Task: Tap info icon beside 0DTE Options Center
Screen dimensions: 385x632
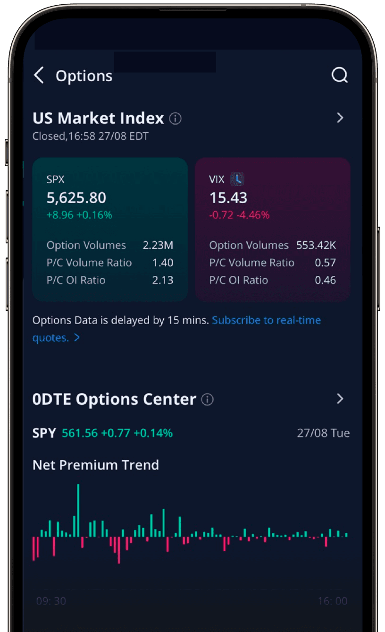Action: coord(207,400)
